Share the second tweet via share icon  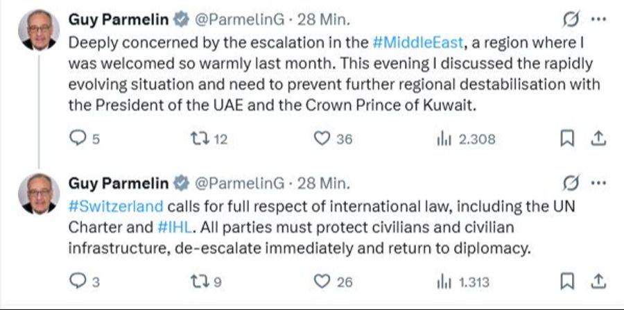[597, 281]
